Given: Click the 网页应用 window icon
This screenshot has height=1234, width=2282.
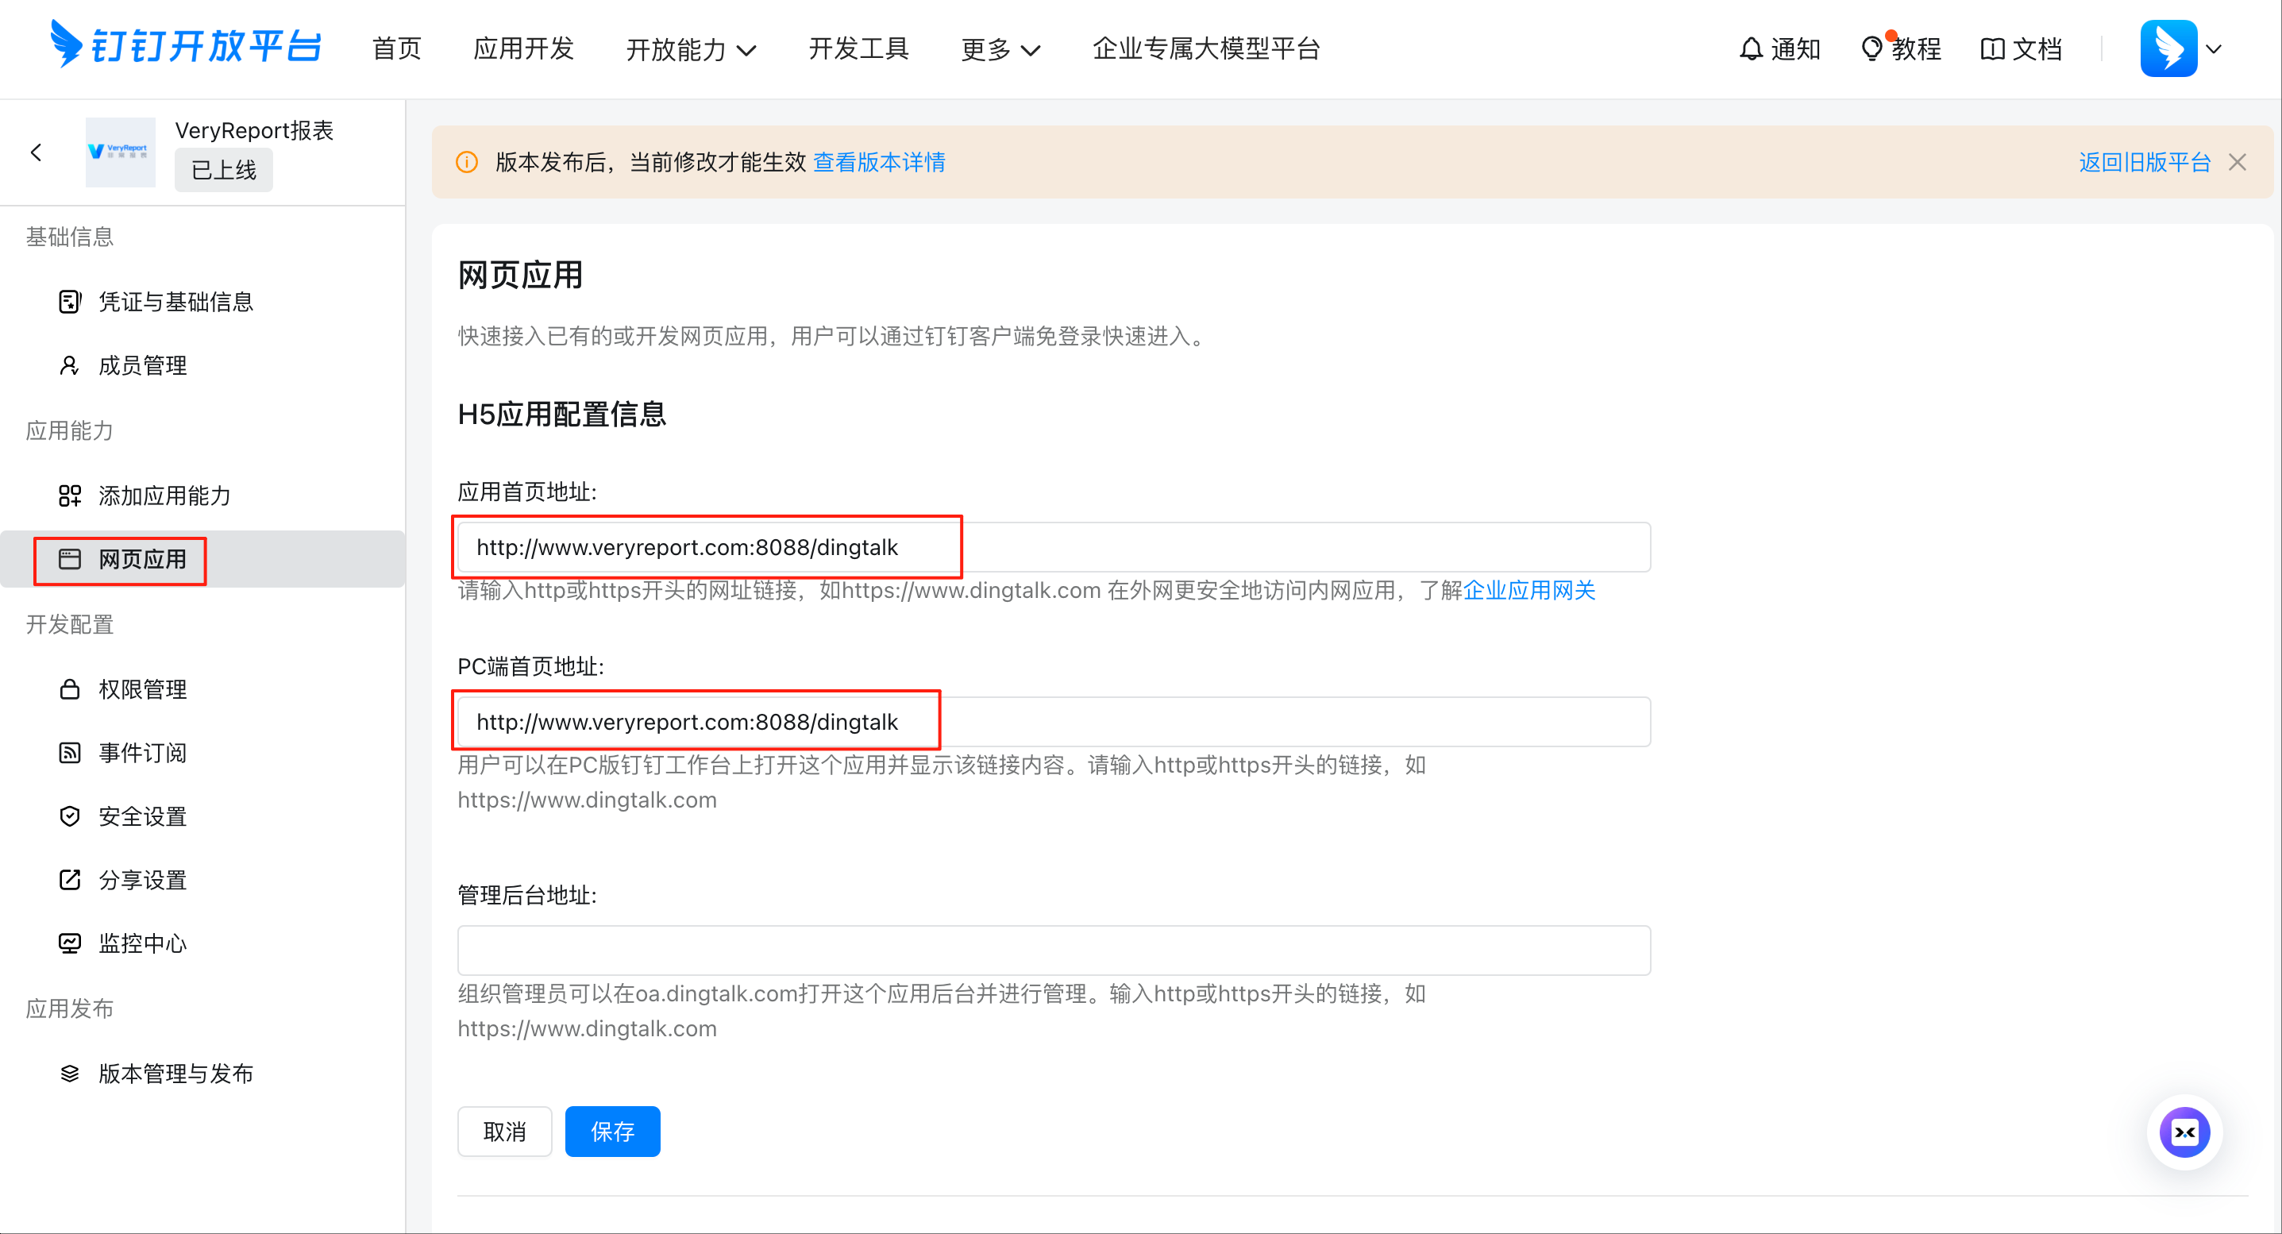Looking at the screenshot, I should (x=70, y=559).
